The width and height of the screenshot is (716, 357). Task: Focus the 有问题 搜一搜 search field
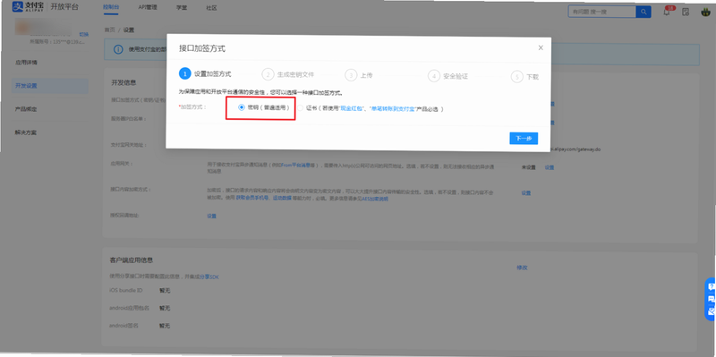601,12
